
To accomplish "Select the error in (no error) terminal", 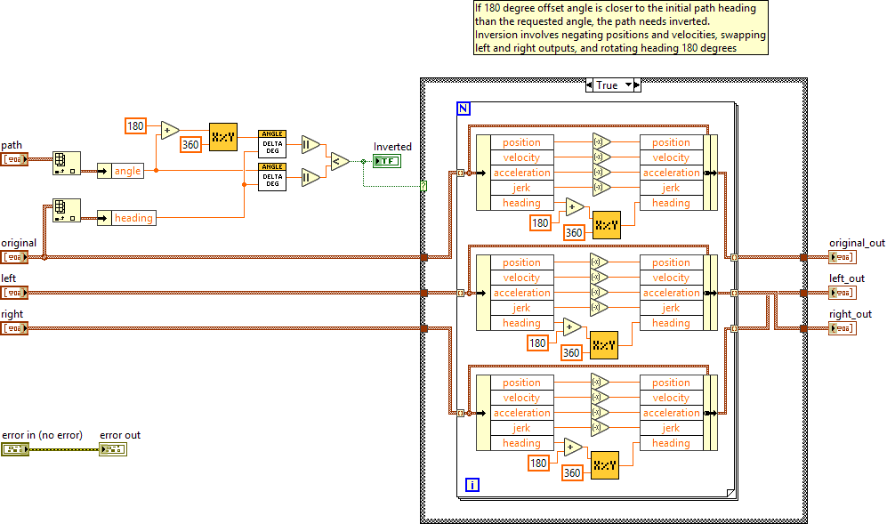I will tap(15, 449).
